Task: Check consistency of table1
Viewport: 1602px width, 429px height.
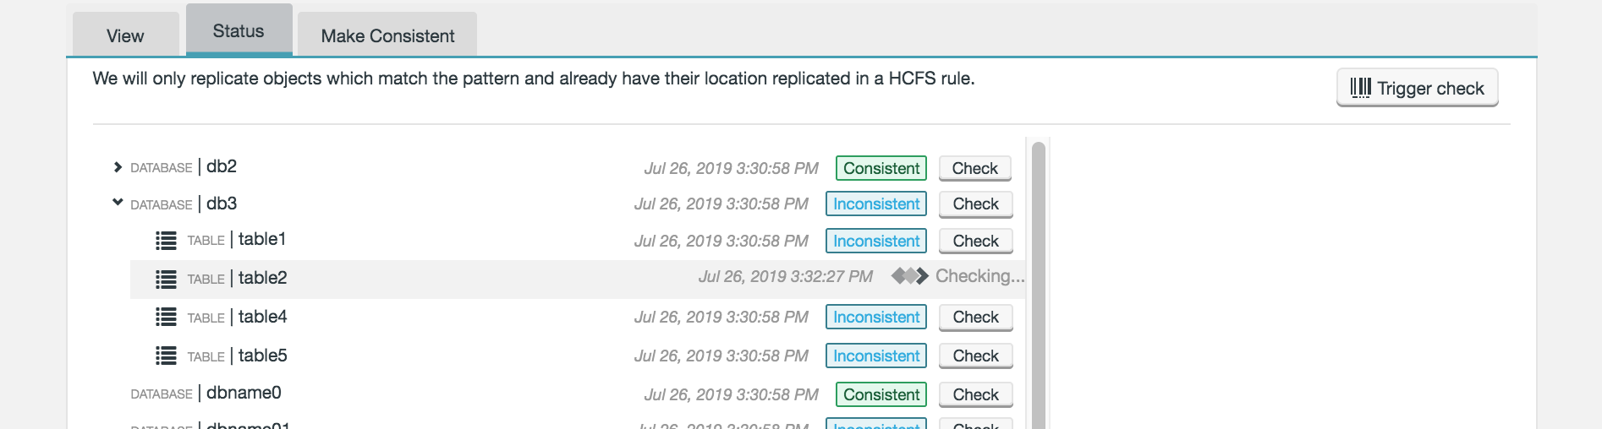Action: (975, 242)
